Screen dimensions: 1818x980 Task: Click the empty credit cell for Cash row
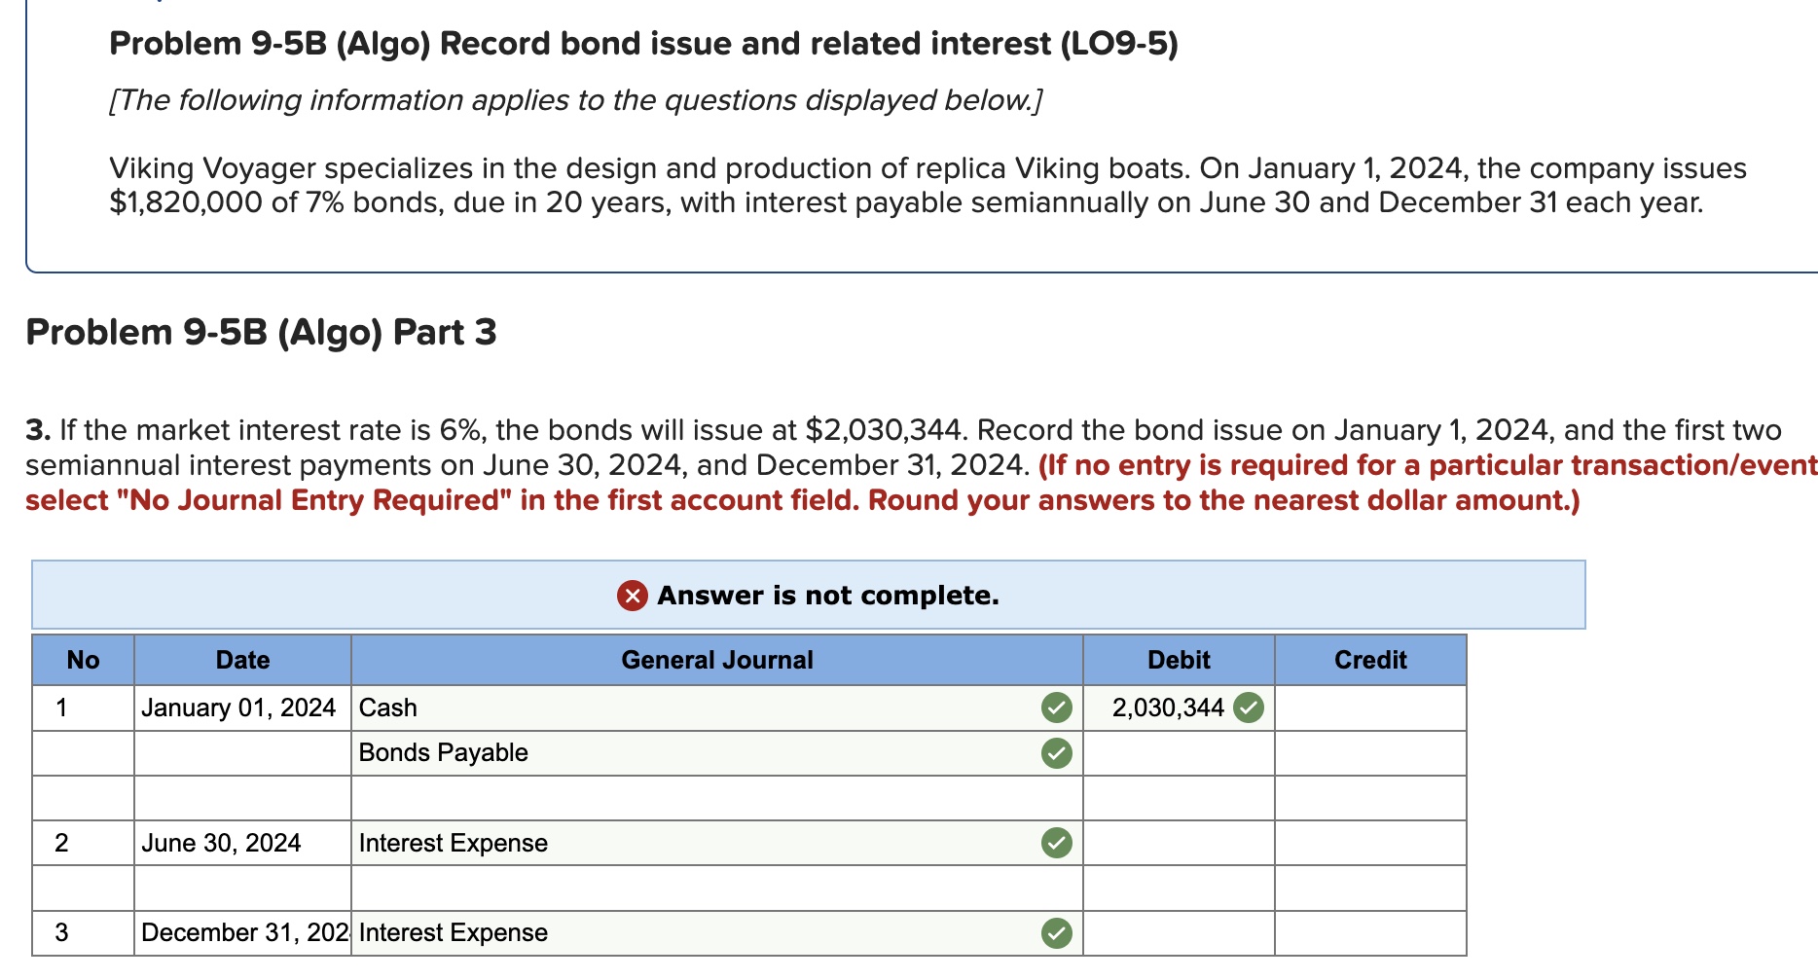[1369, 708]
